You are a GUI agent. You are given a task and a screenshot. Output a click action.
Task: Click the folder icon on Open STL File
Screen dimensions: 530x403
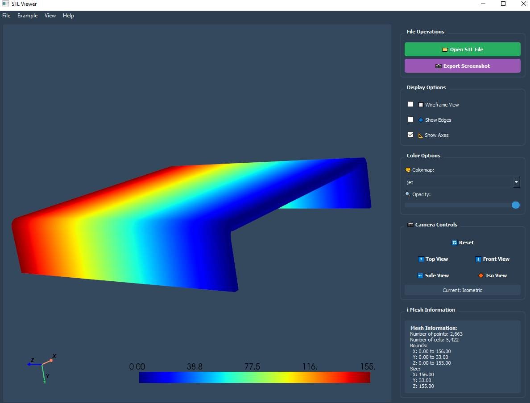click(445, 49)
